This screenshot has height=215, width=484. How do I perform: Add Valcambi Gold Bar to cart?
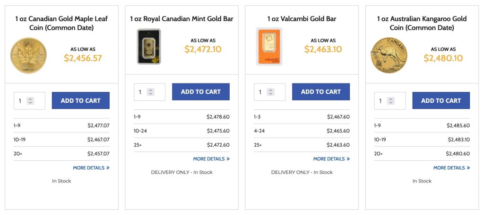coord(320,91)
